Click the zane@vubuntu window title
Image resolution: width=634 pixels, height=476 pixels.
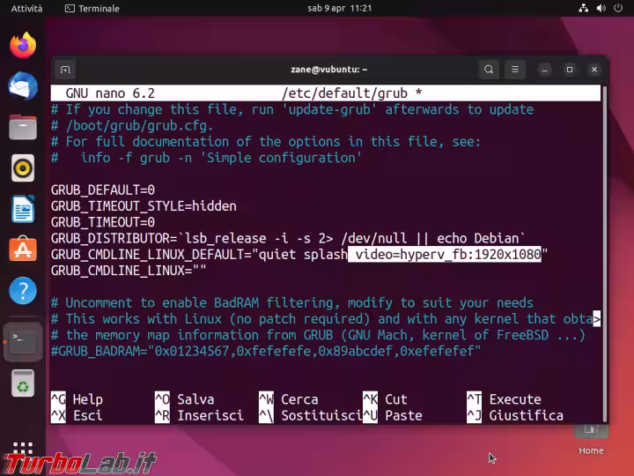tap(328, 70)
